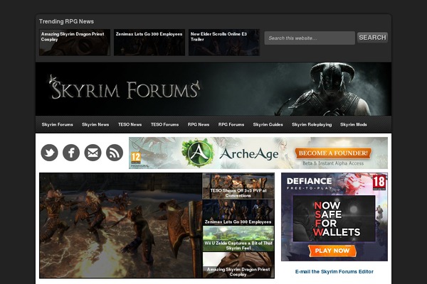The image size is (427, 284).
Task: Click the ArcheAge logo in banner ad
Action: click(231, 153)
